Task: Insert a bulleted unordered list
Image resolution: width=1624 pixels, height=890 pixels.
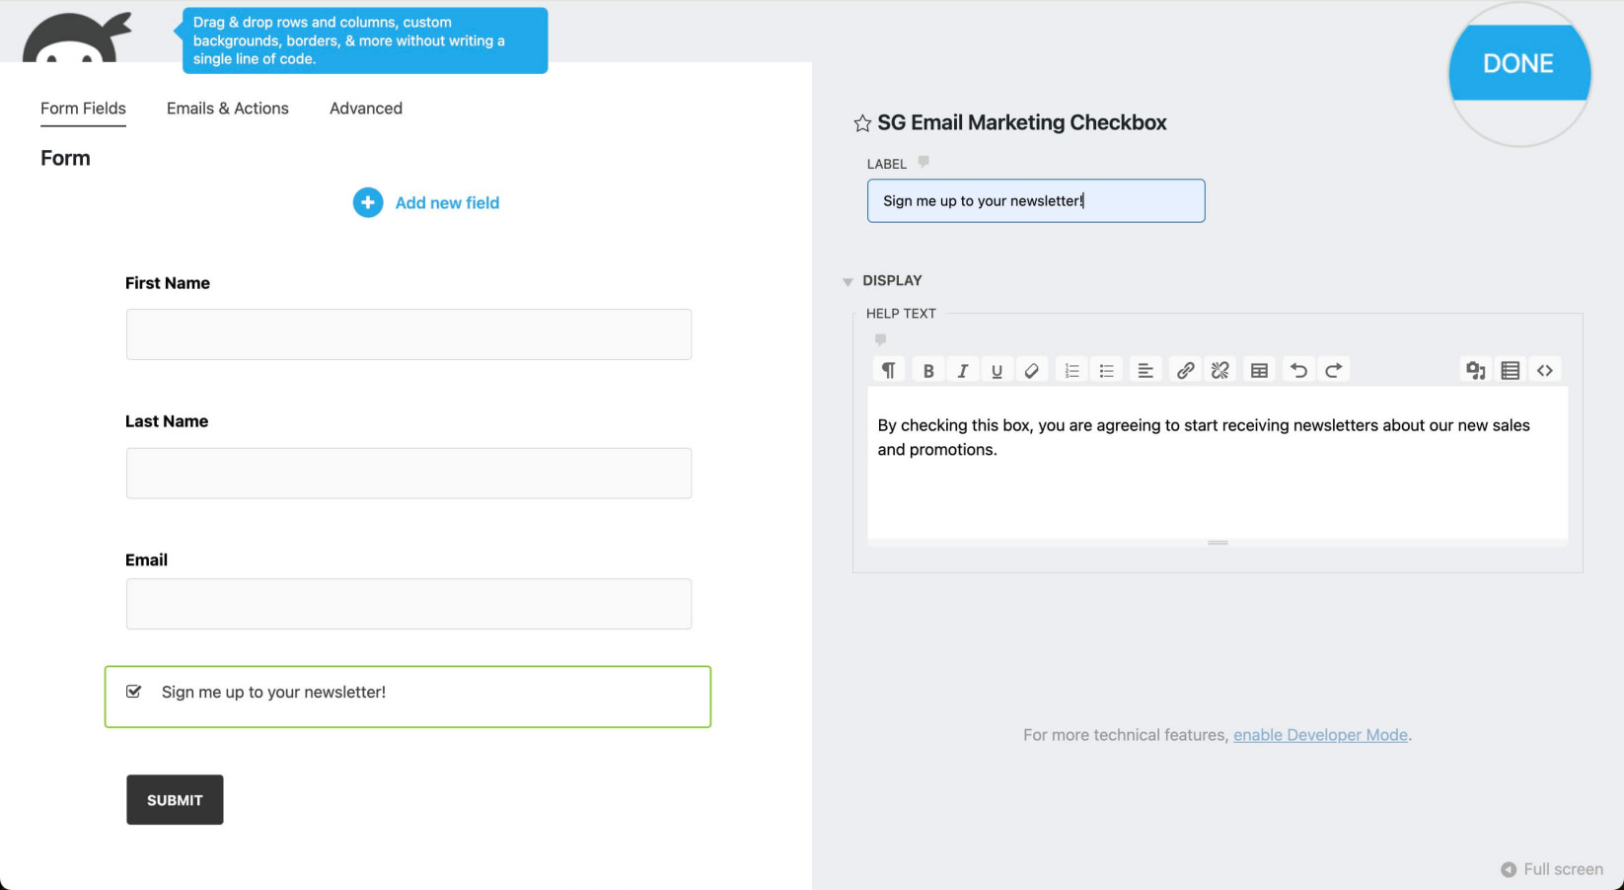Action: point(1106,370)
